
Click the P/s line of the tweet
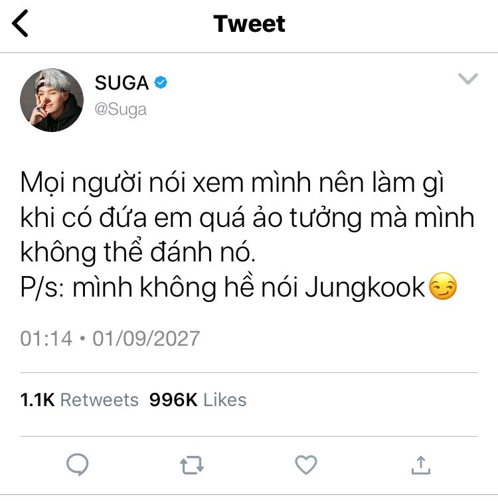(x=238, y=287)
